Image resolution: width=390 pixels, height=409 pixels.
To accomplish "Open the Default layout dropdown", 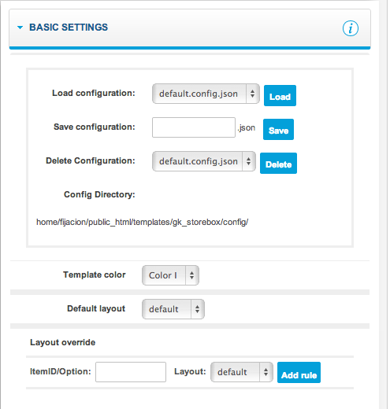I will point(173,309).
